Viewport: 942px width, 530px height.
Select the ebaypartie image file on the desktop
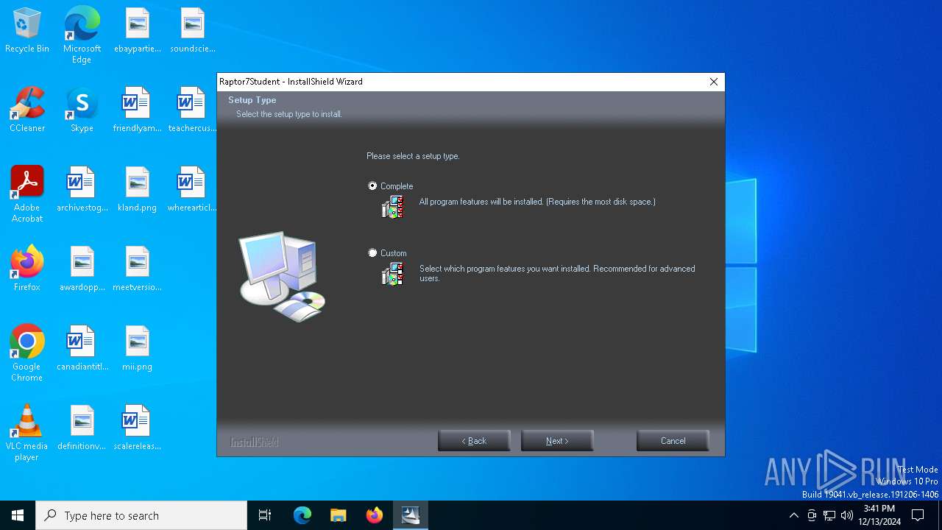point(137,31)
